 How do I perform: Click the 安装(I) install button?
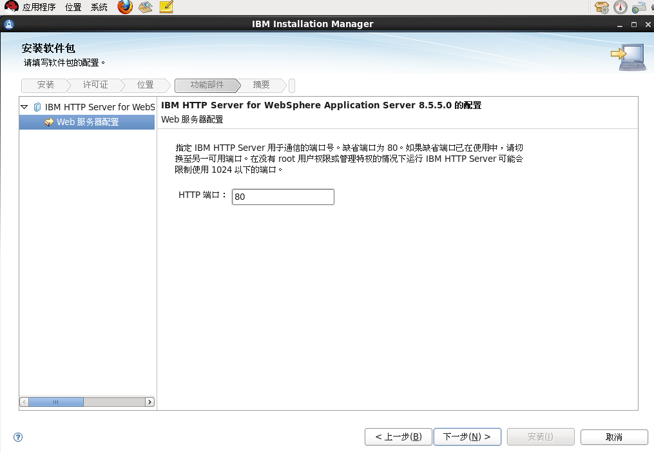pyautogui.click(x=541, y=437)
